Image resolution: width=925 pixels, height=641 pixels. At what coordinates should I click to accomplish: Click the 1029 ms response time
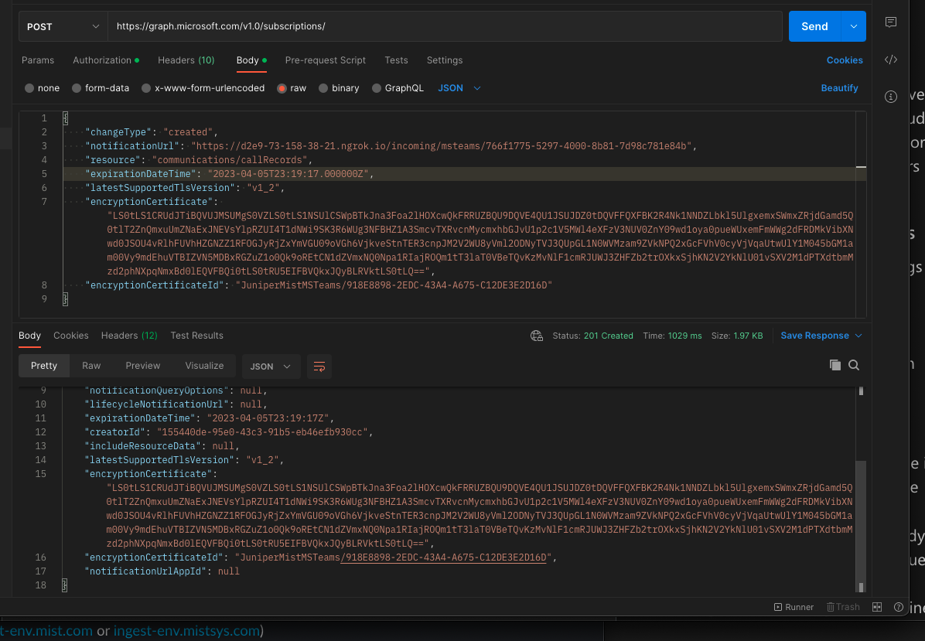[684, 336]
